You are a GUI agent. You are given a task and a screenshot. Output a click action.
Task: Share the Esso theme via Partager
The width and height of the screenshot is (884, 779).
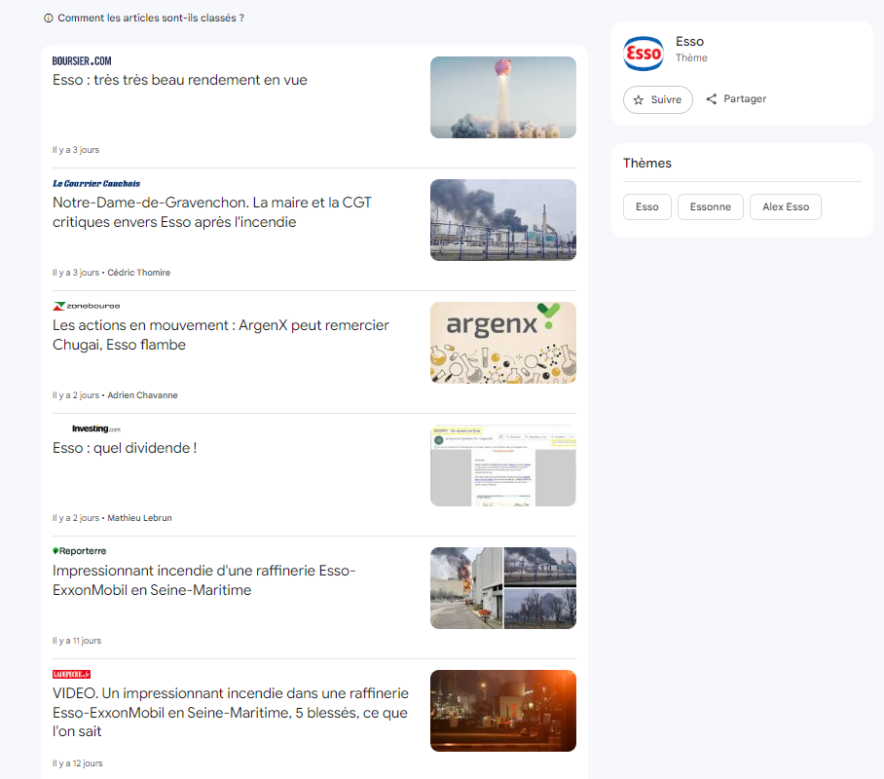pos(736,98)
